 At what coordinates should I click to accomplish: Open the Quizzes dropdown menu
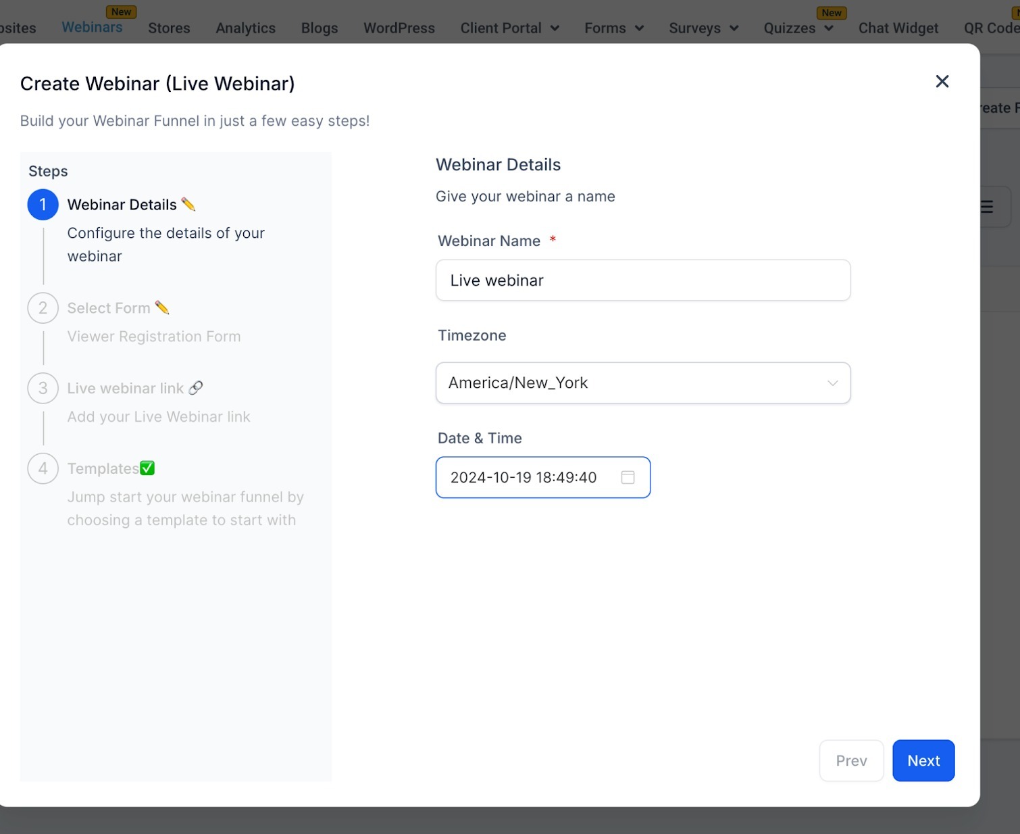pyautogui.click(x=798, y=28)
